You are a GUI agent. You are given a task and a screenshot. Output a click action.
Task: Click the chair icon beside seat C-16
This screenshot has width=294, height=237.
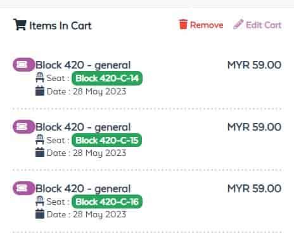[x=40, y=201]
